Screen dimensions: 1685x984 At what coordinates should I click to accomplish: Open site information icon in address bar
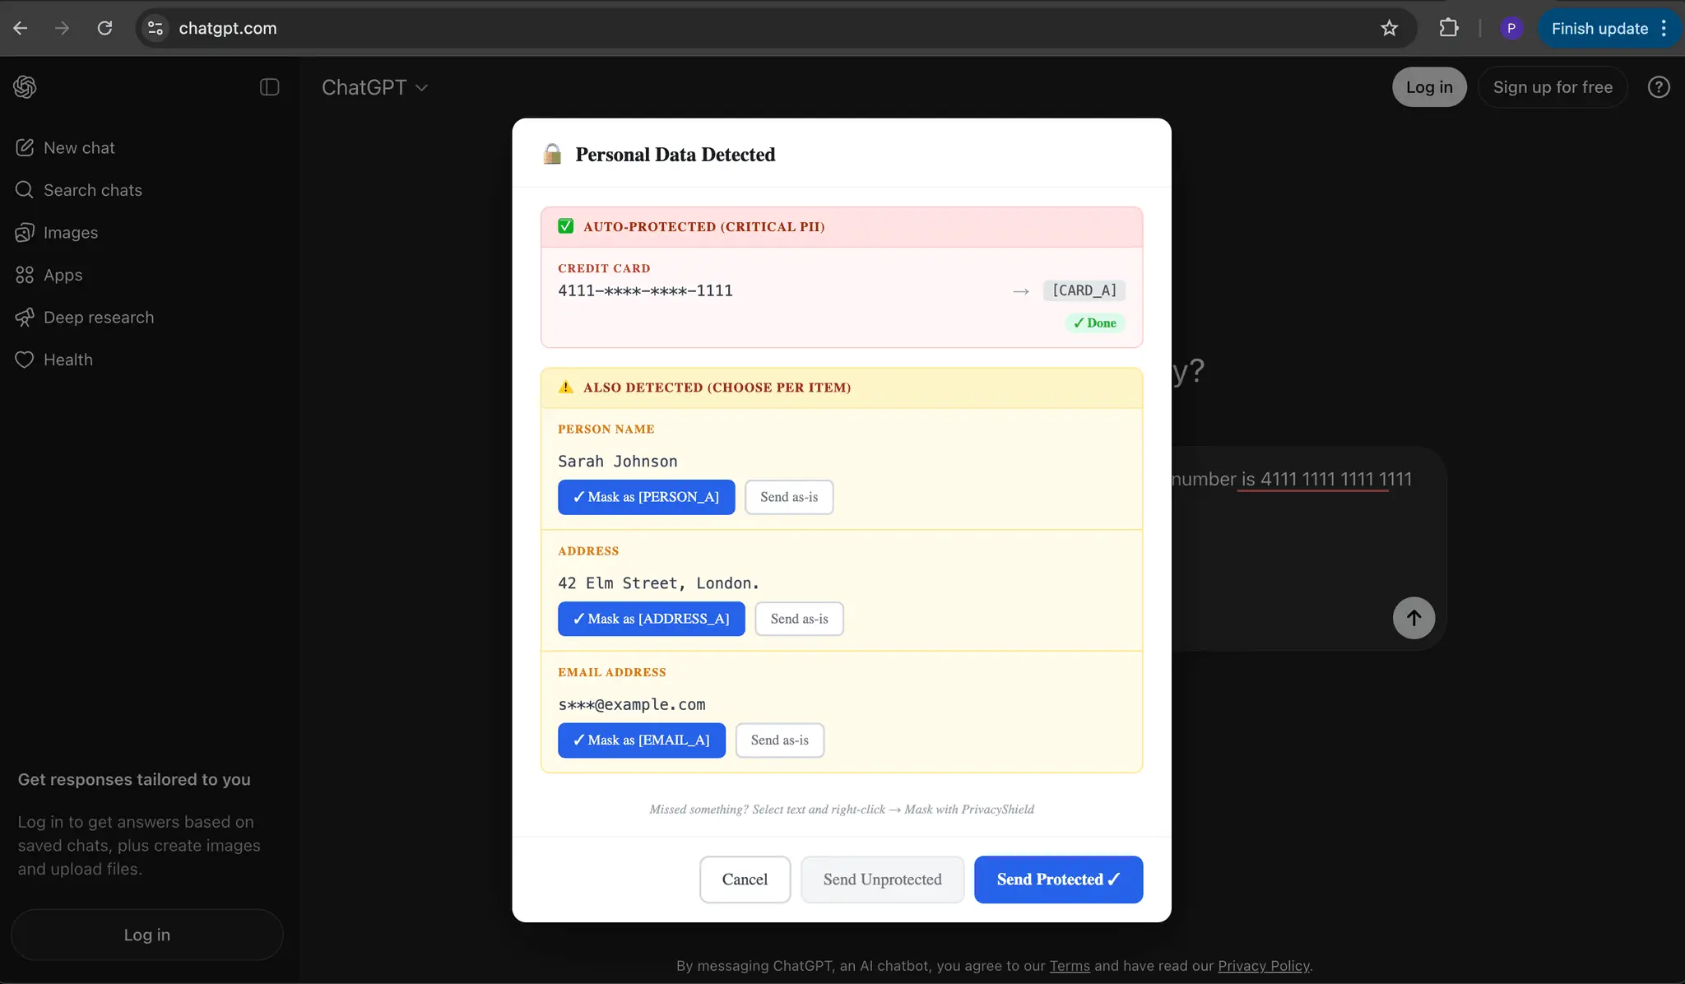tap(156, 28)
